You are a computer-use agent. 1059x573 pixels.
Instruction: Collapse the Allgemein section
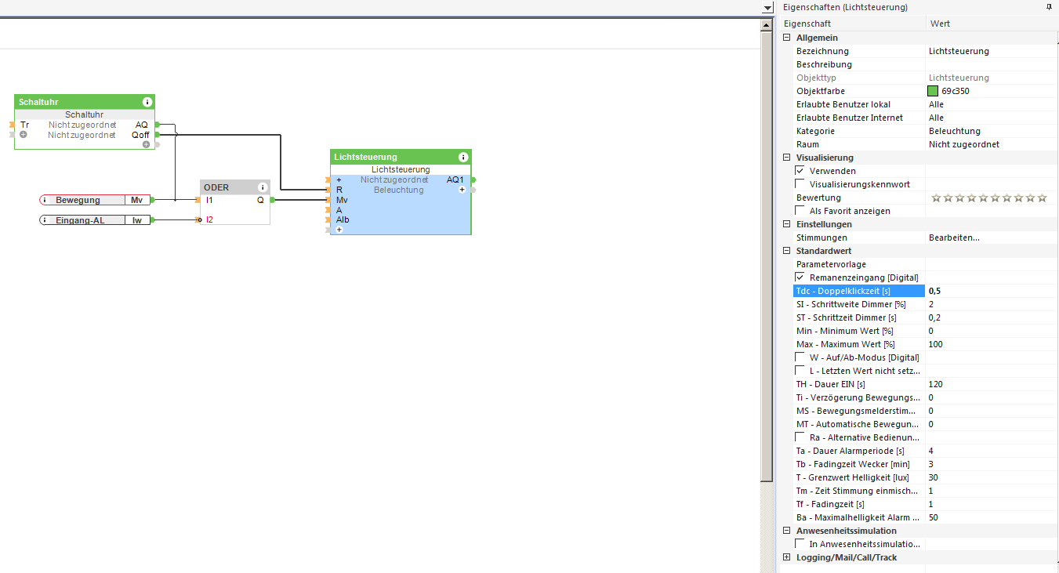[787, 38]
